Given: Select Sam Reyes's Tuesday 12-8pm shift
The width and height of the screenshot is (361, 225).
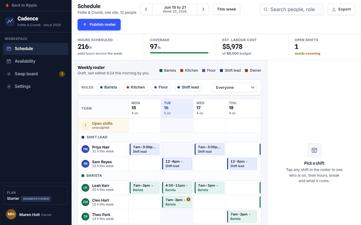Looking at the screenshot, I should tap(177, 163).
